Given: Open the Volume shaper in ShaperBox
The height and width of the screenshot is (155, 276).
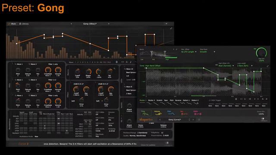Looking at the screenshot, I should click(x=158, y=113).
